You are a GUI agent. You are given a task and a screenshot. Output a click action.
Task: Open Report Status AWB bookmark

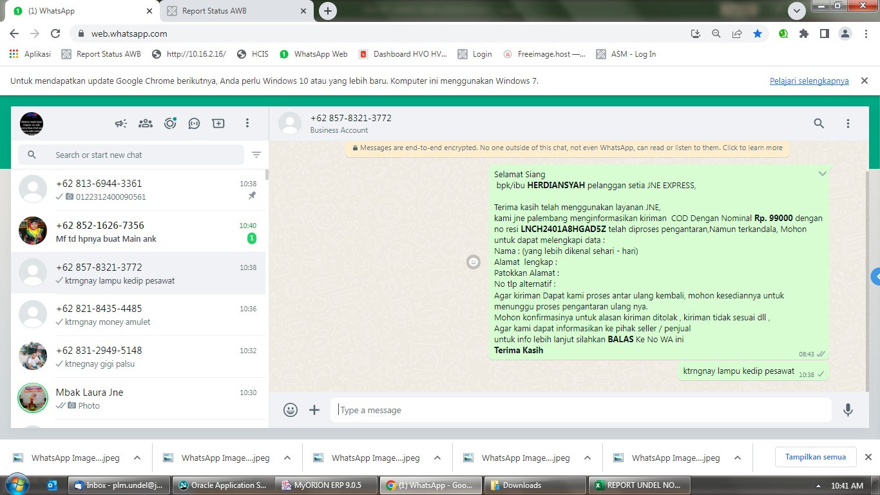click(x=101, y=54)
